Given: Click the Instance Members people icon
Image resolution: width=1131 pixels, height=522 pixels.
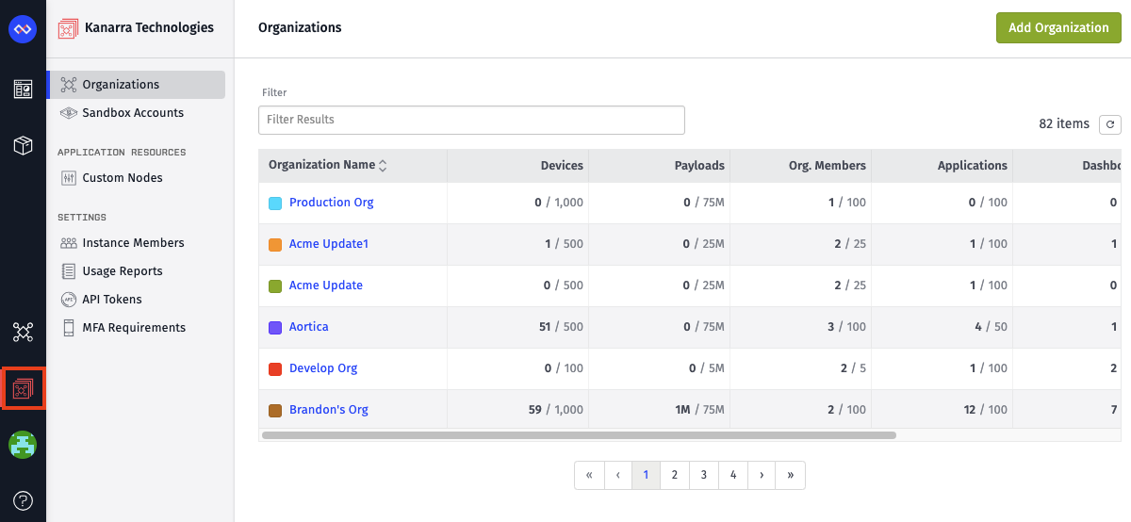Looking at the screenshot, I should 68,243.
